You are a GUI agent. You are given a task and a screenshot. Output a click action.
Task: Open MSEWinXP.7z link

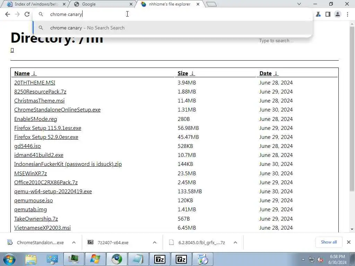31,174
